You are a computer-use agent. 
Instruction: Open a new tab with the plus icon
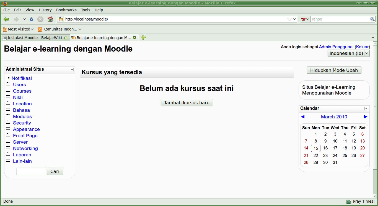(x=143, y=37)
